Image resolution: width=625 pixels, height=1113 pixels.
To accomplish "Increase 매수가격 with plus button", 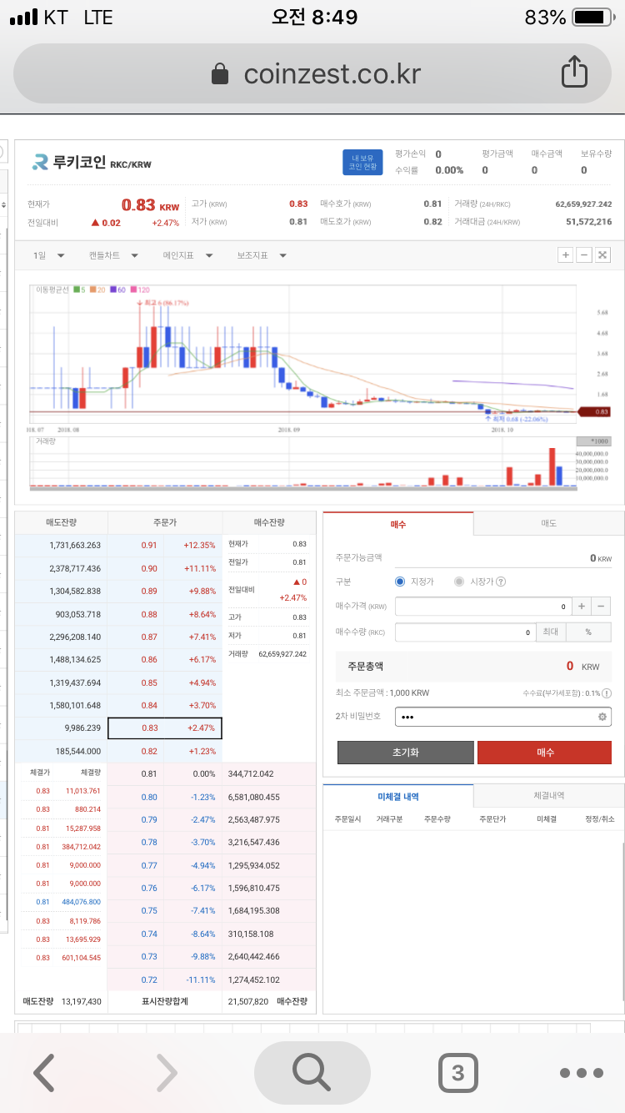I will [x=582, y=607].
